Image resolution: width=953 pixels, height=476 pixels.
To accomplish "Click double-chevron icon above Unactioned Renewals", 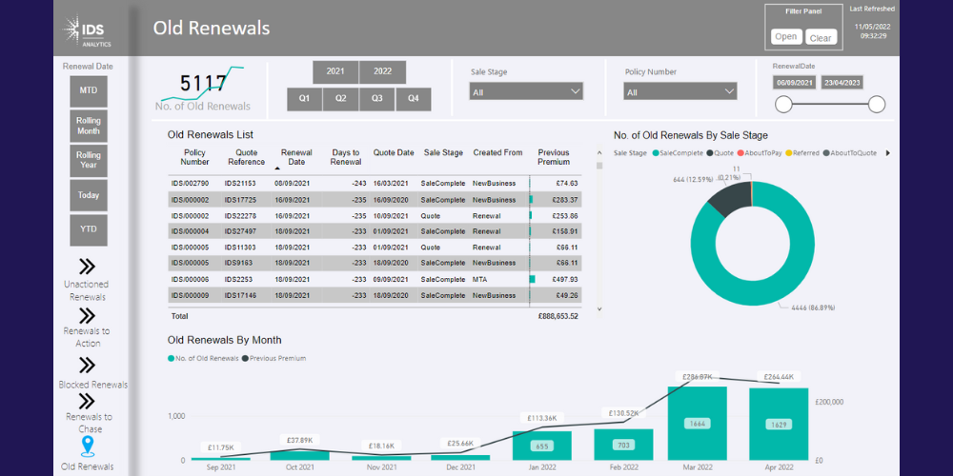I will (87, 267).
